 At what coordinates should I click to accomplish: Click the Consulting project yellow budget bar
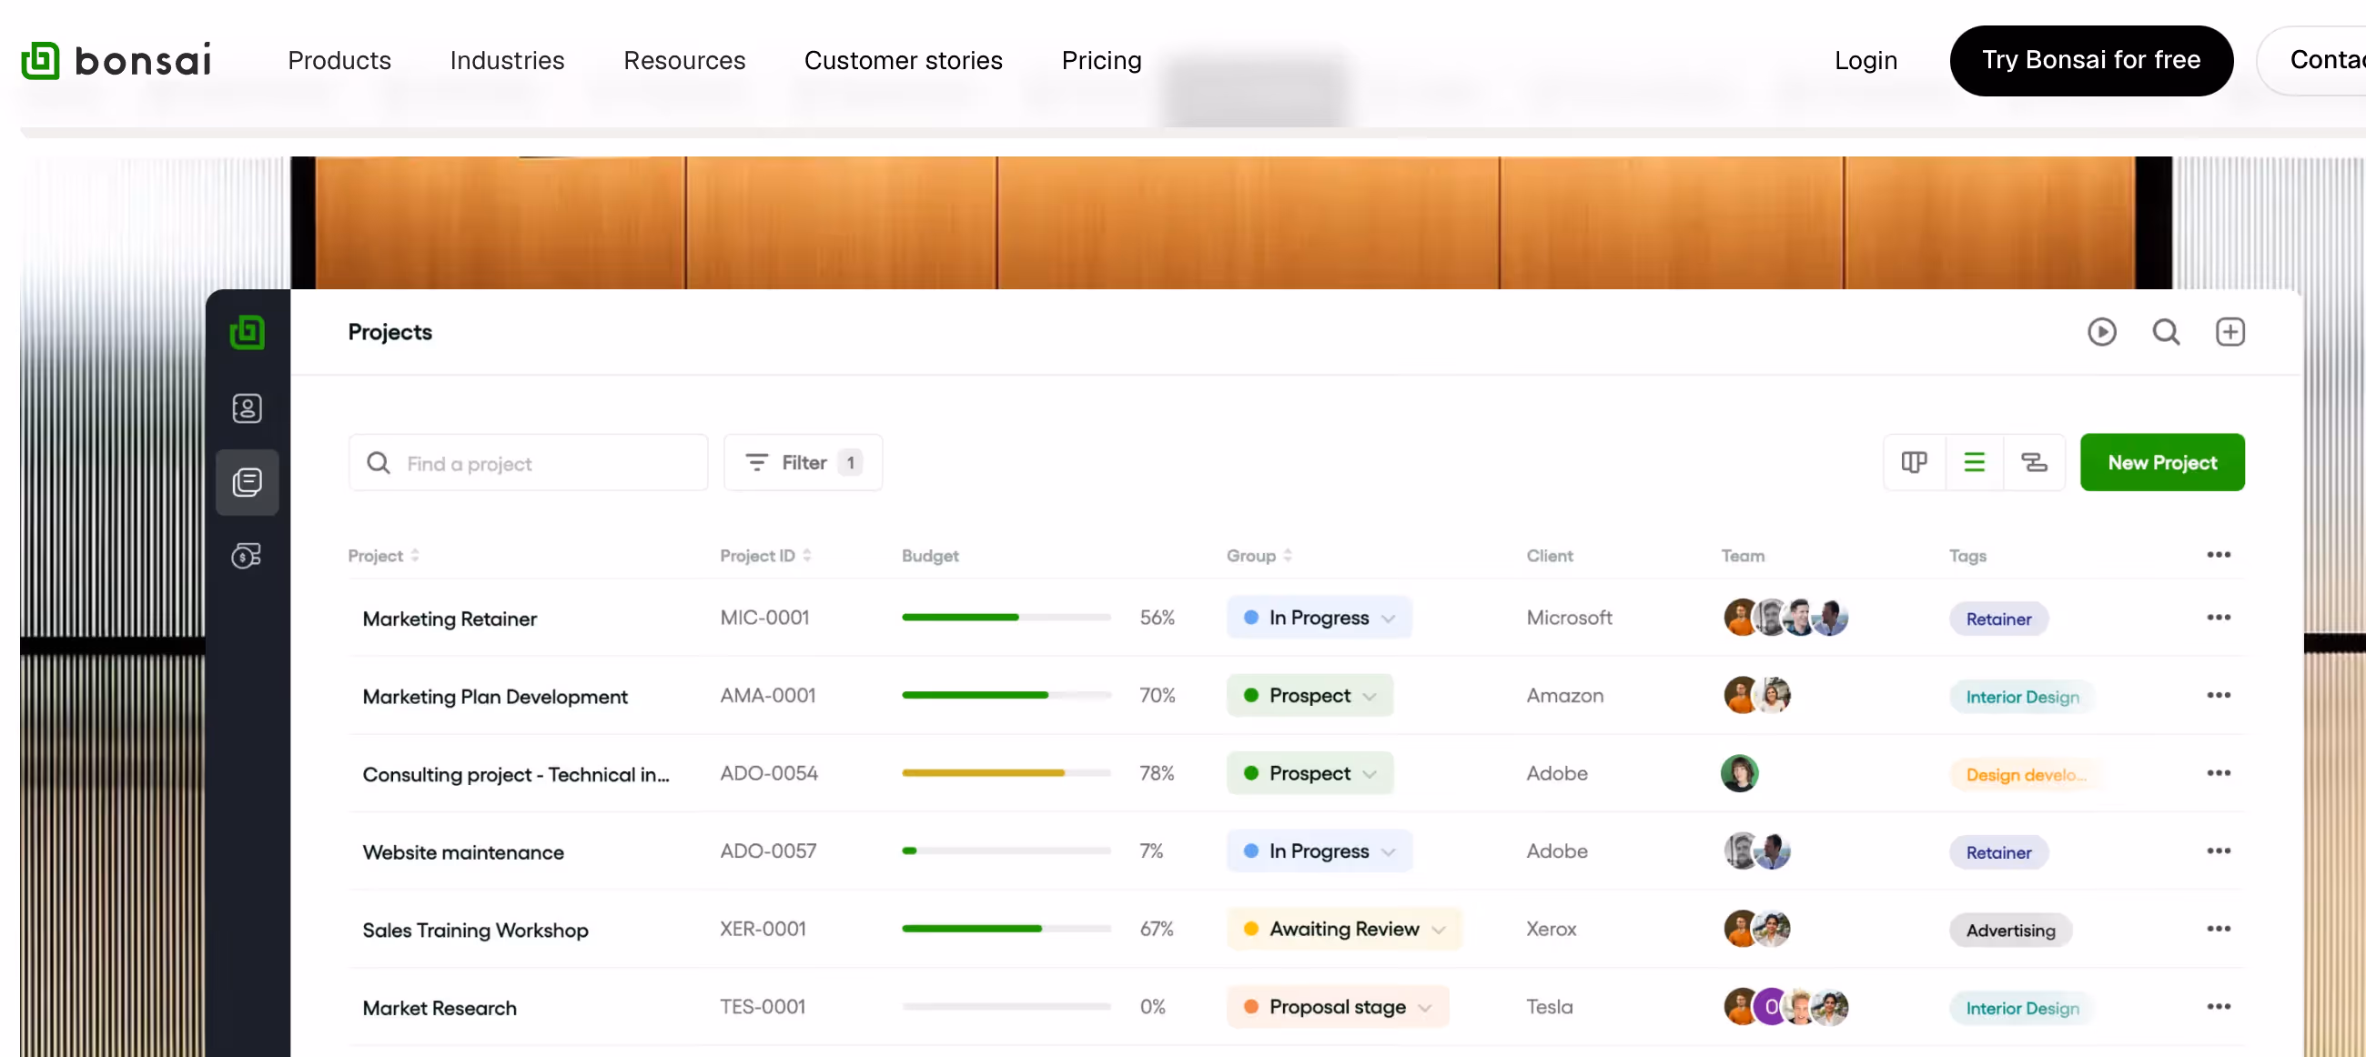1006,773
